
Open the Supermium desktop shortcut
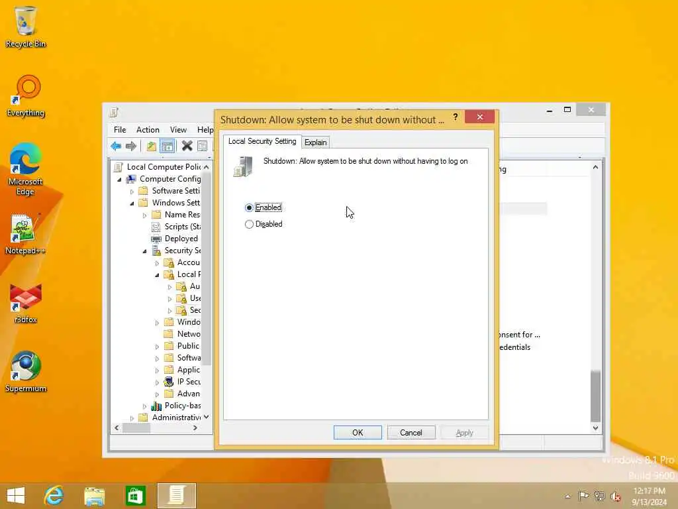[26, 371]
